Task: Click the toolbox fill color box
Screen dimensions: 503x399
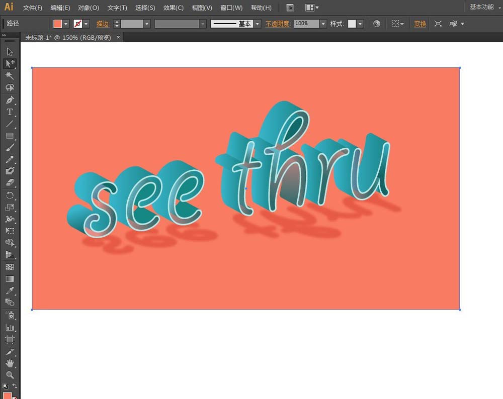Action: pyautogui.click(x=7, y=395)
